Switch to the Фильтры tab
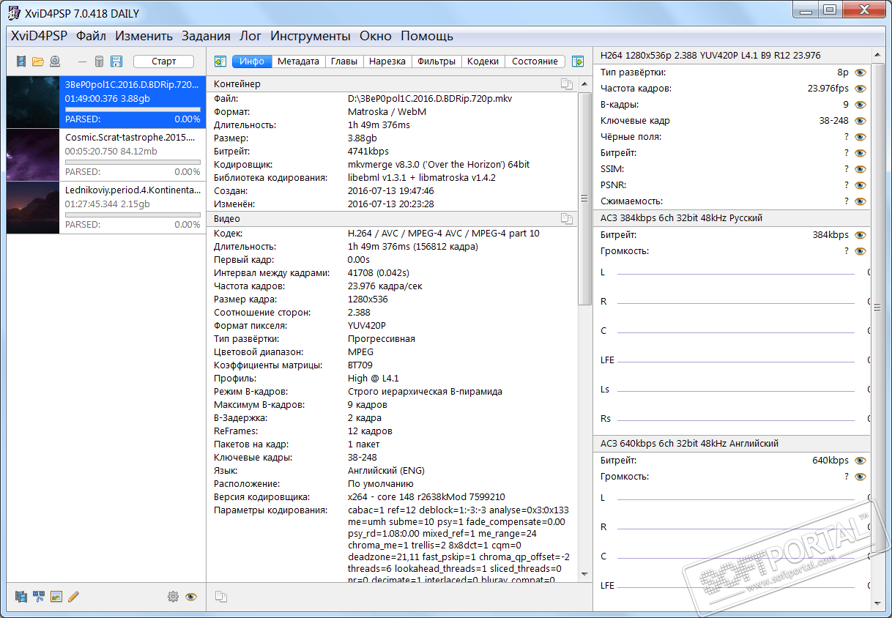Viewport: 892px width, 618px height. click(x=436, y=62)
